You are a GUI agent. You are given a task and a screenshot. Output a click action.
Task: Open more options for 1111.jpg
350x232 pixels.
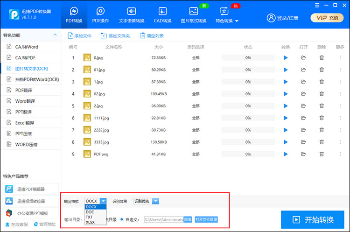pos(340,118)
